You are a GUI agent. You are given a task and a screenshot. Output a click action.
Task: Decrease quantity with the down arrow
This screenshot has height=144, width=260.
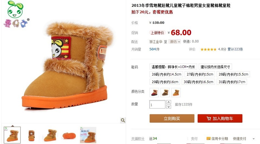click(169, 107)
